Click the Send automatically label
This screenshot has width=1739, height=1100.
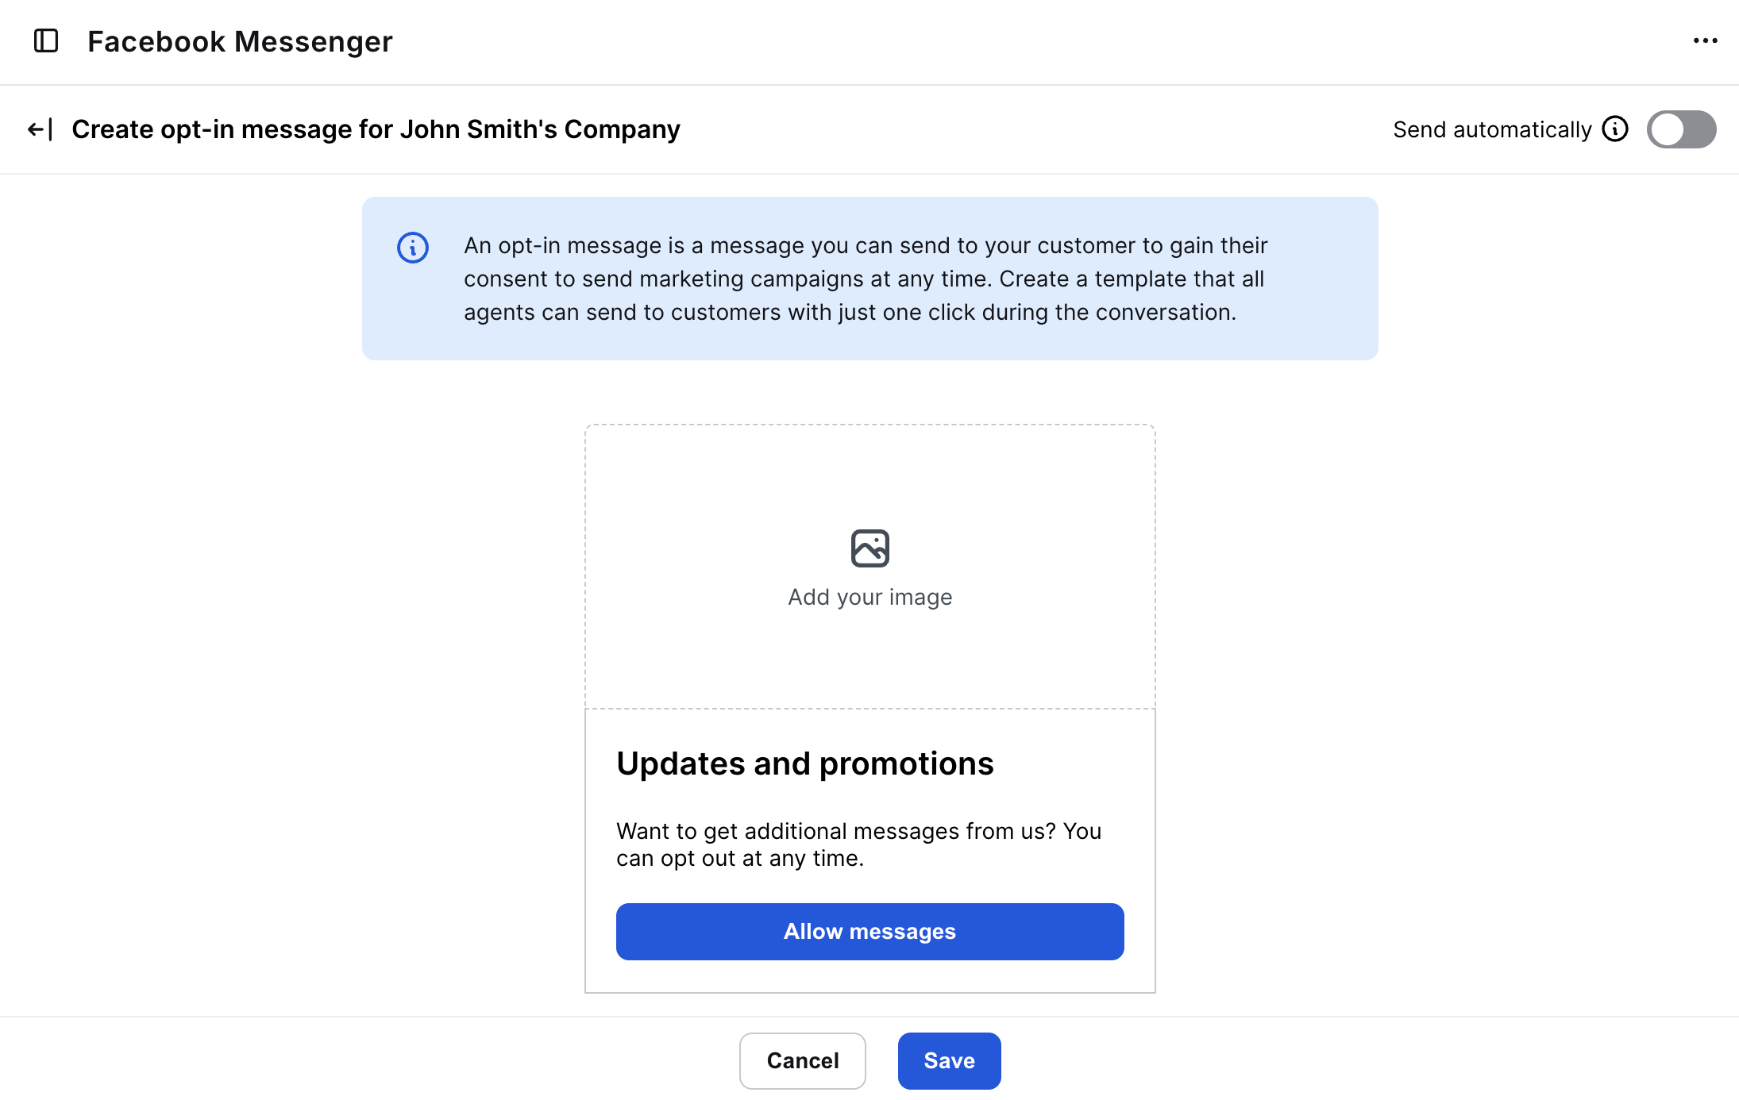pos(1492,129)
